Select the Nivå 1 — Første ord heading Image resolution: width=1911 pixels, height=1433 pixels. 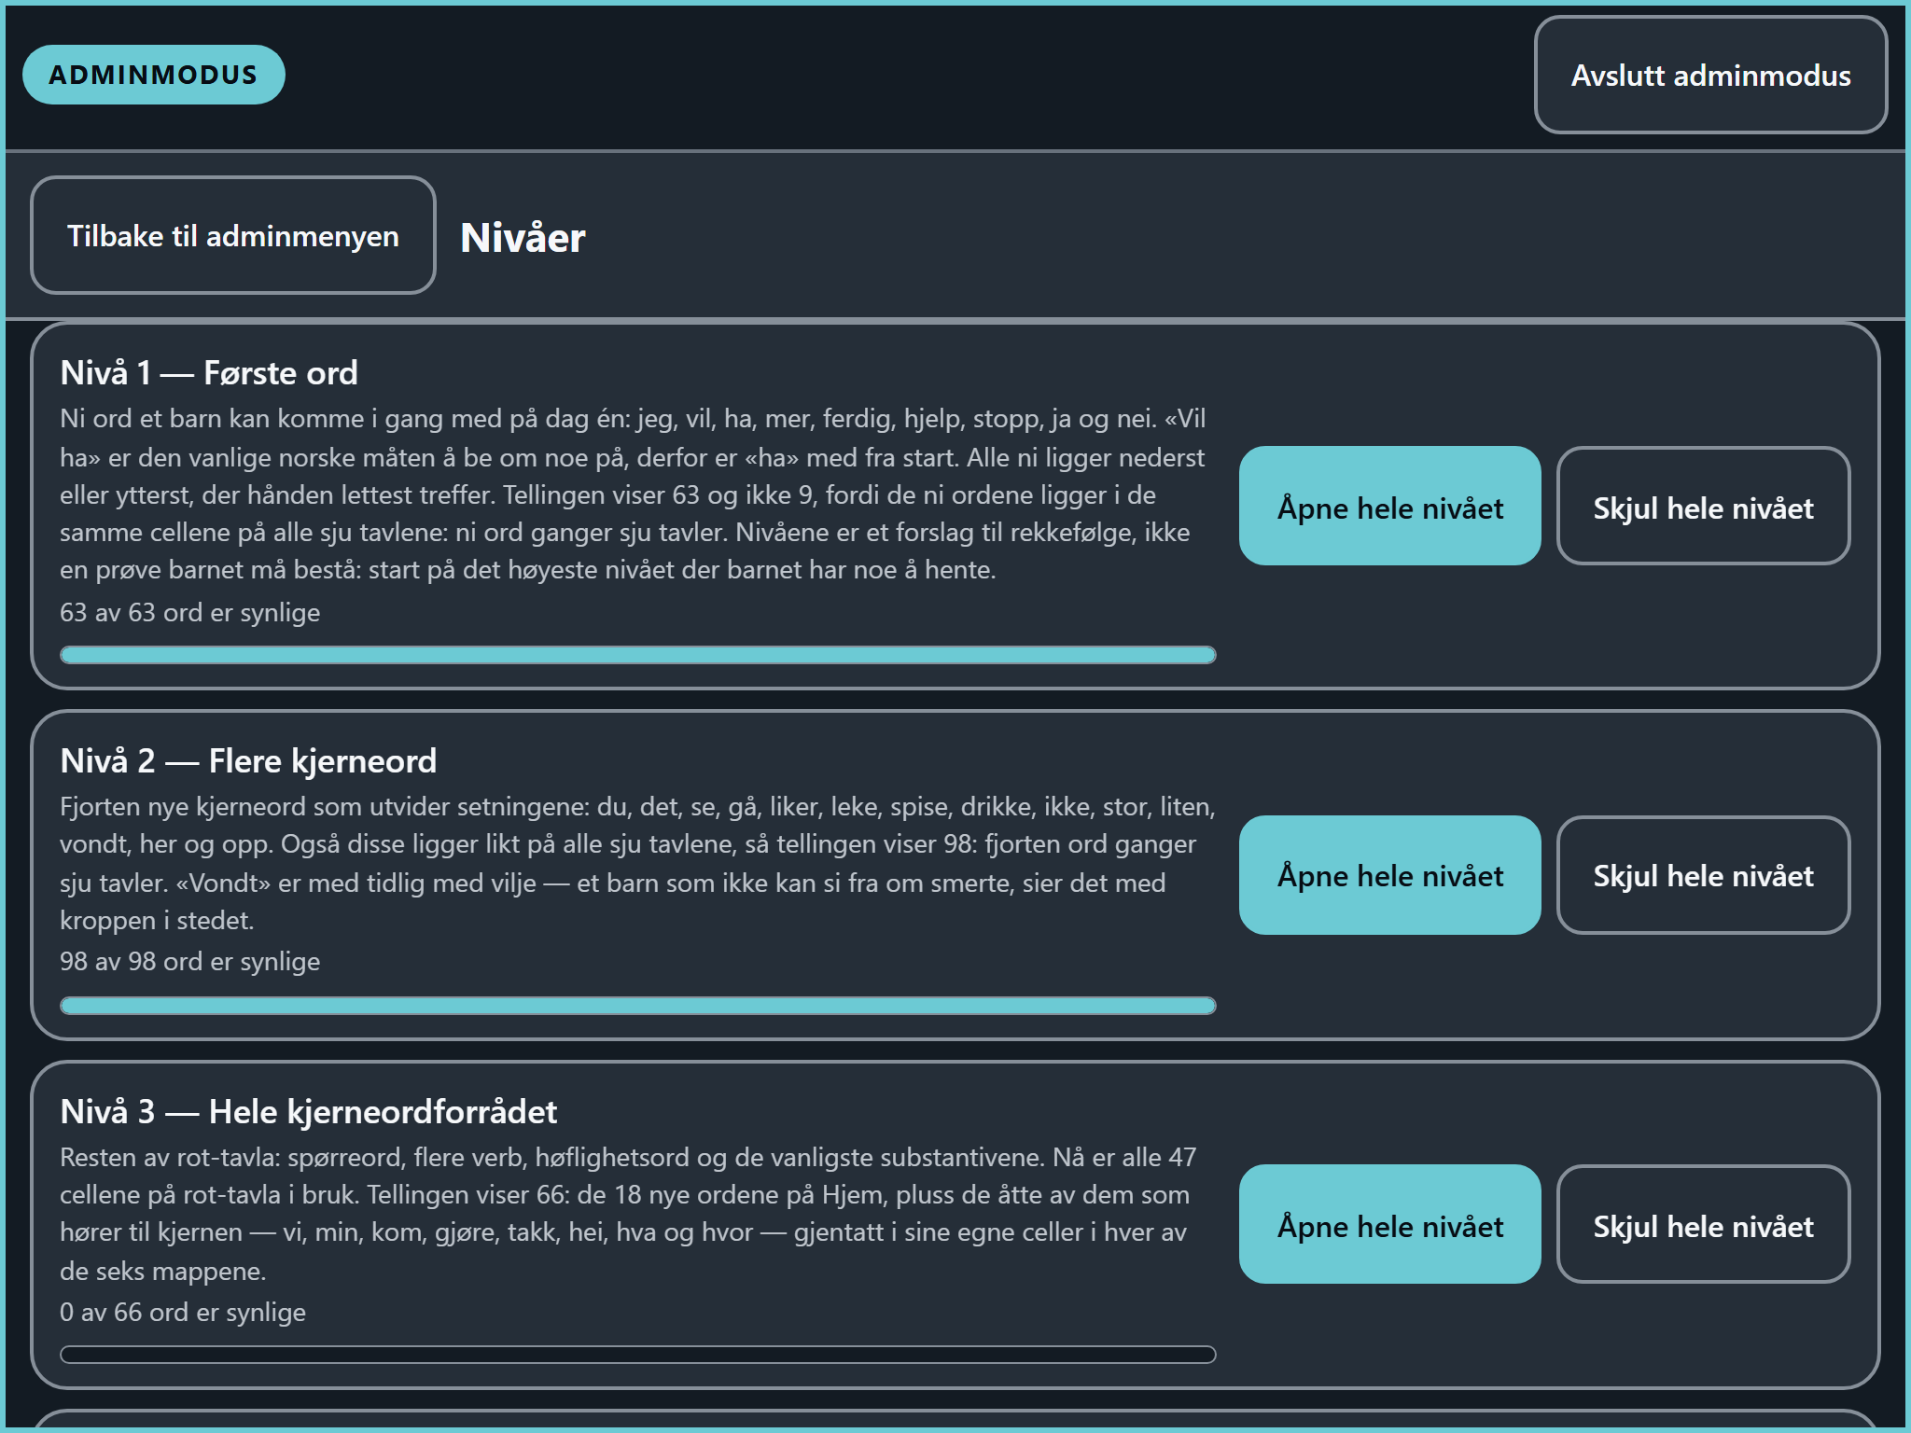(209, 373)
